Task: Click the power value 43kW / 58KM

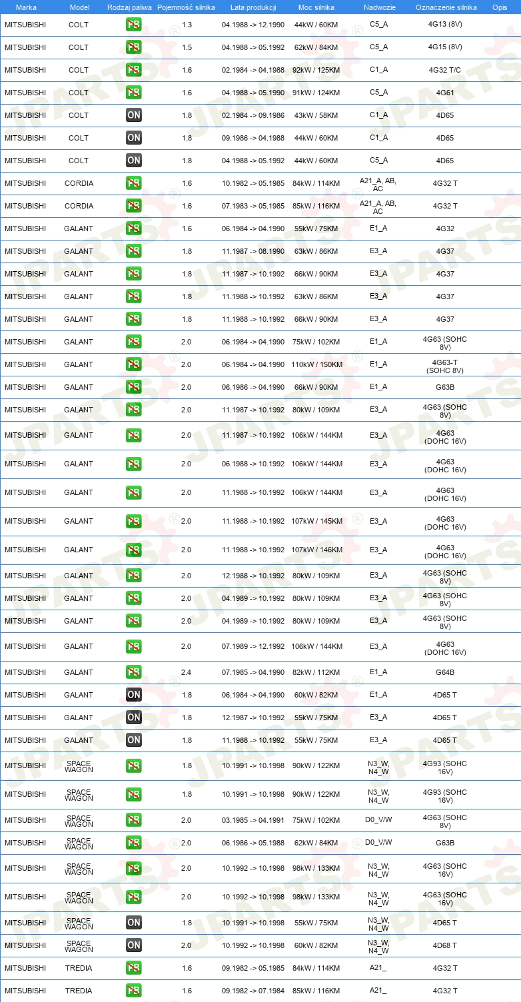Action: tap(316, 115)
